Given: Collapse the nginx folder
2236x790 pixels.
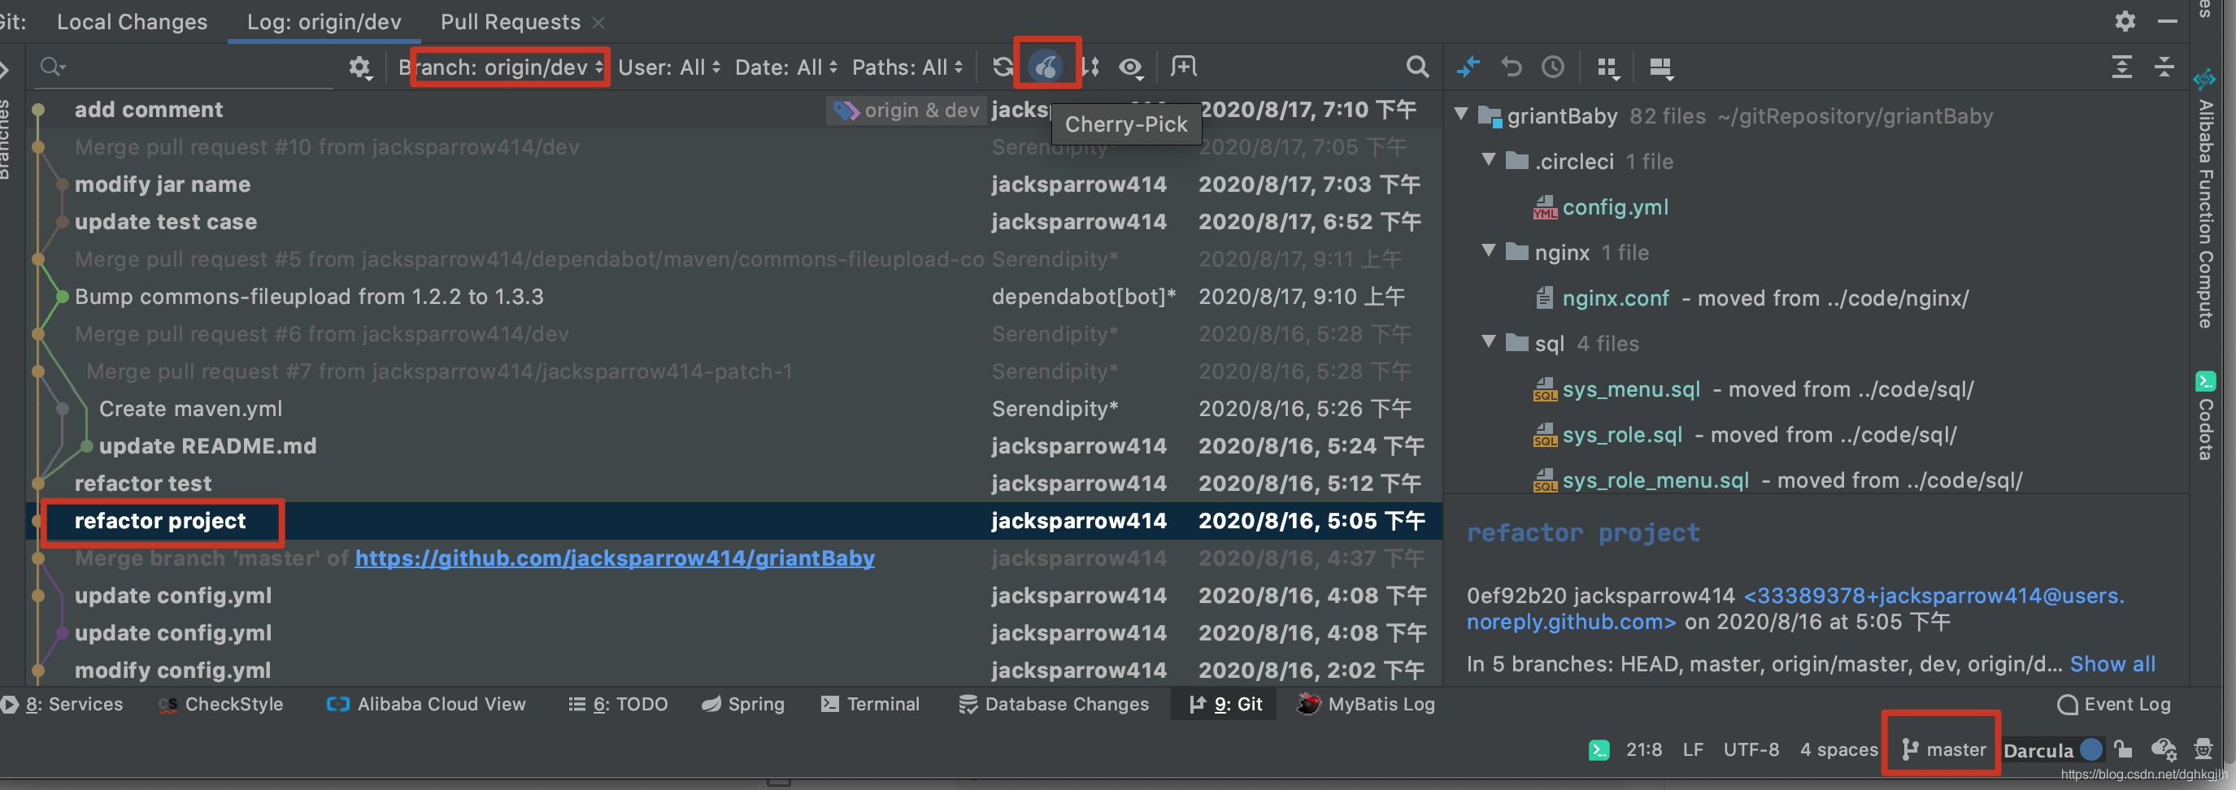Looking at the screenshot, I should pyautogui.click(x=1489, y=250).
